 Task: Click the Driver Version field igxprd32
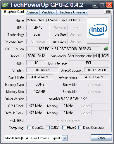click(x=68, y=98)
